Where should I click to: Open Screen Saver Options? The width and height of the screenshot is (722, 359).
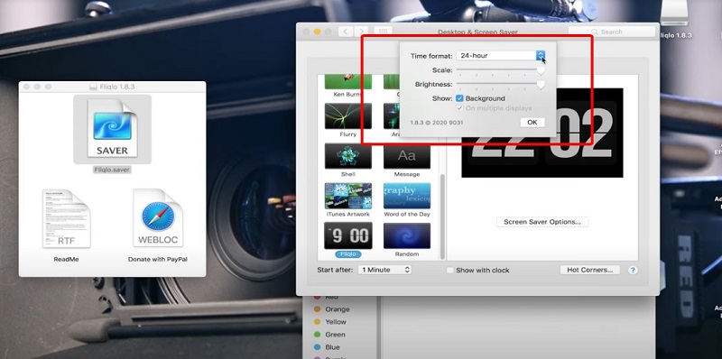(x=542, y=222)
